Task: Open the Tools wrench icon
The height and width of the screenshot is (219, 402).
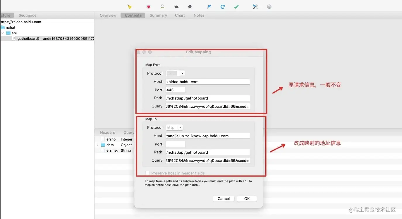Action: [x=255, y=7]
